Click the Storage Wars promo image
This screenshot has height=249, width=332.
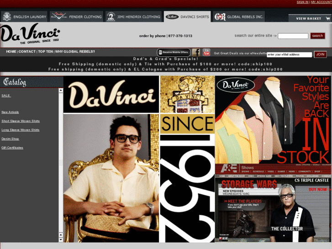coord(273,203)
